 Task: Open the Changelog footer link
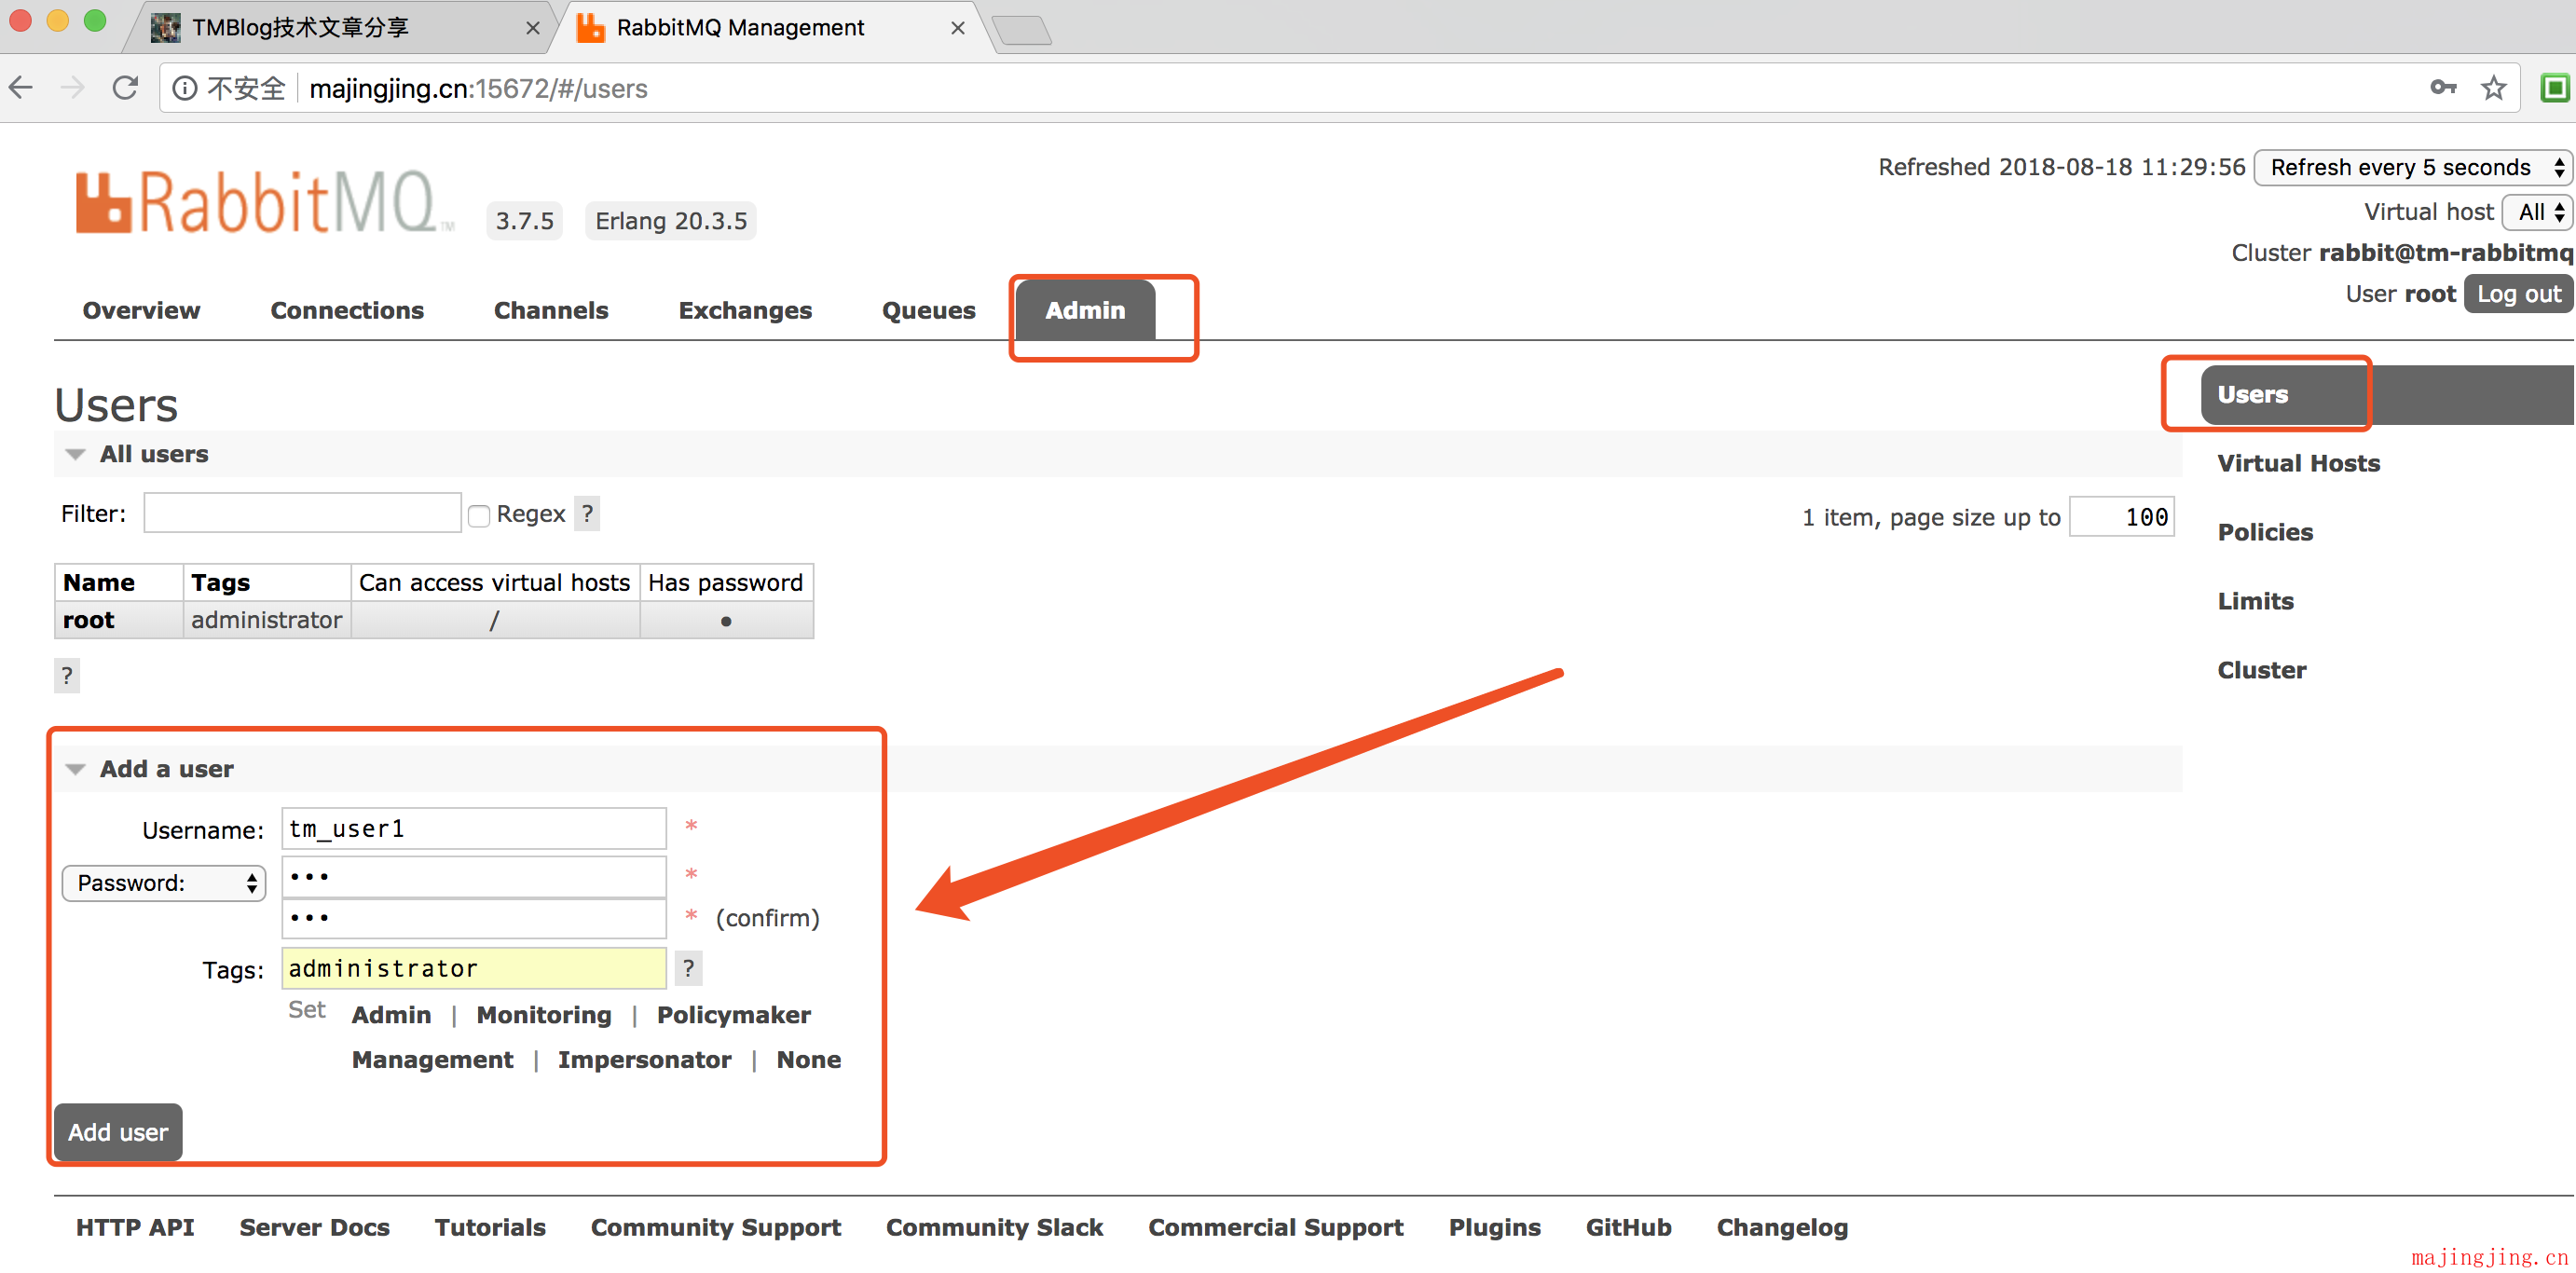coord(1782,1227)
